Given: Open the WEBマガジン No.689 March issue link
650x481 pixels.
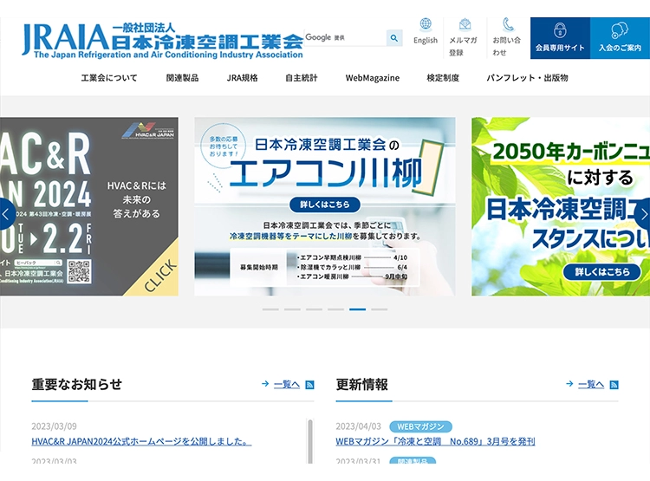Looking at the screenshot, I should pyautogui.click(x=435, y=442).
